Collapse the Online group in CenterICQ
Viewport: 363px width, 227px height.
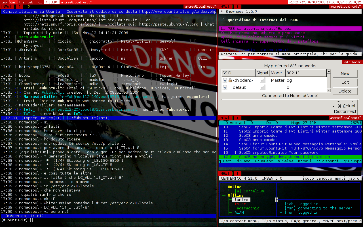234,187
